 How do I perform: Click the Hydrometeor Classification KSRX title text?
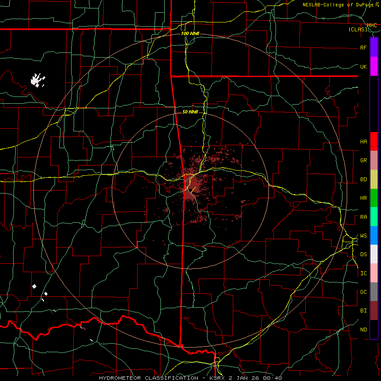[190, 378]
